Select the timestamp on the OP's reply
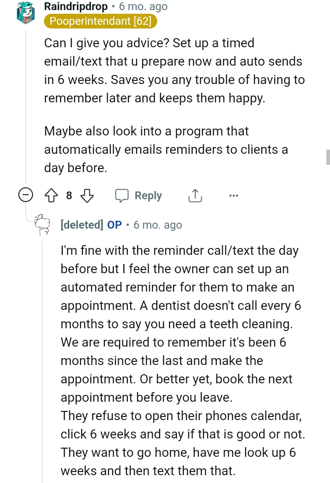Image resolution: width=330 pixels, height=483 pixels. [158, 225]
